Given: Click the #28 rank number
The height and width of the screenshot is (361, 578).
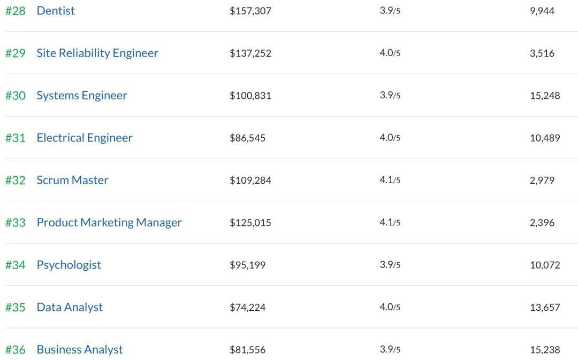Looking at the screenshot, I should point(16,11).
